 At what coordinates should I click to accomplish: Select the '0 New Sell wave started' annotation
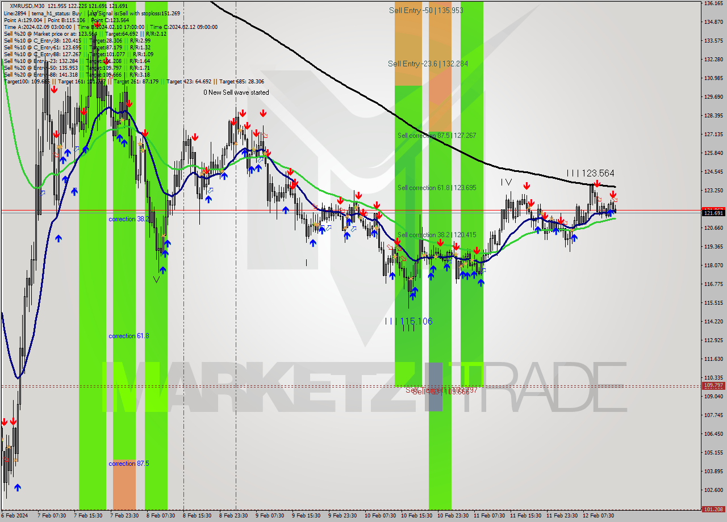(x=236, y=92)
